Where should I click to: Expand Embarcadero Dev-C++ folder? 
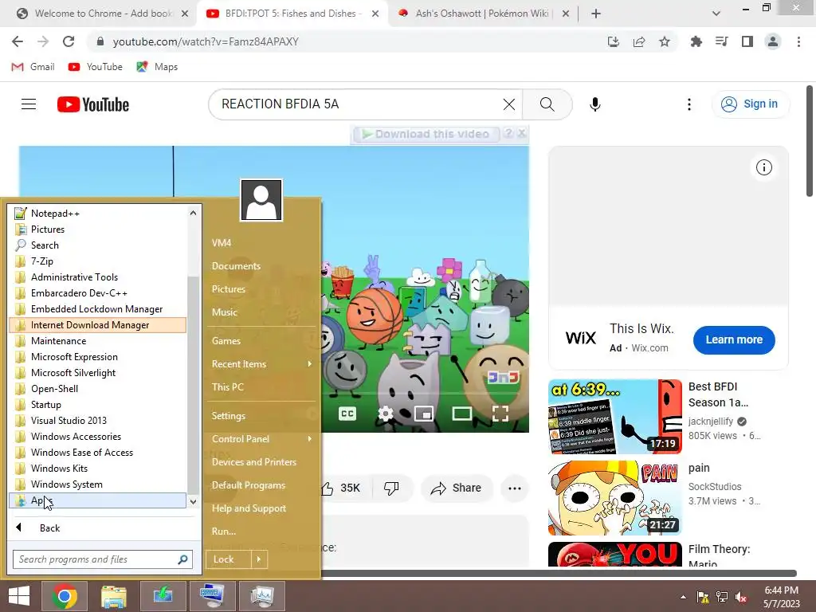coord(98,293)
